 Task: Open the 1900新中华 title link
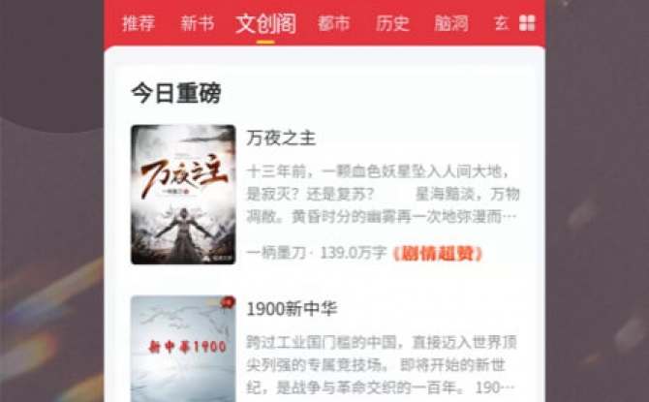[292, 309]
